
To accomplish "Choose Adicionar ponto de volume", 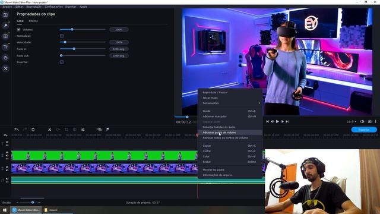I will click(x=230, y=133).
